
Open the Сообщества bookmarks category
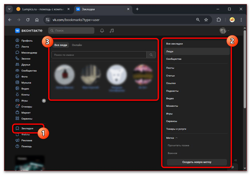(x=174, y=59)
